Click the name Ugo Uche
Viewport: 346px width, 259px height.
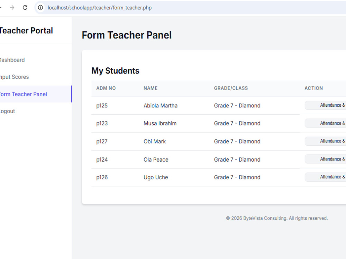pos(156,177)
